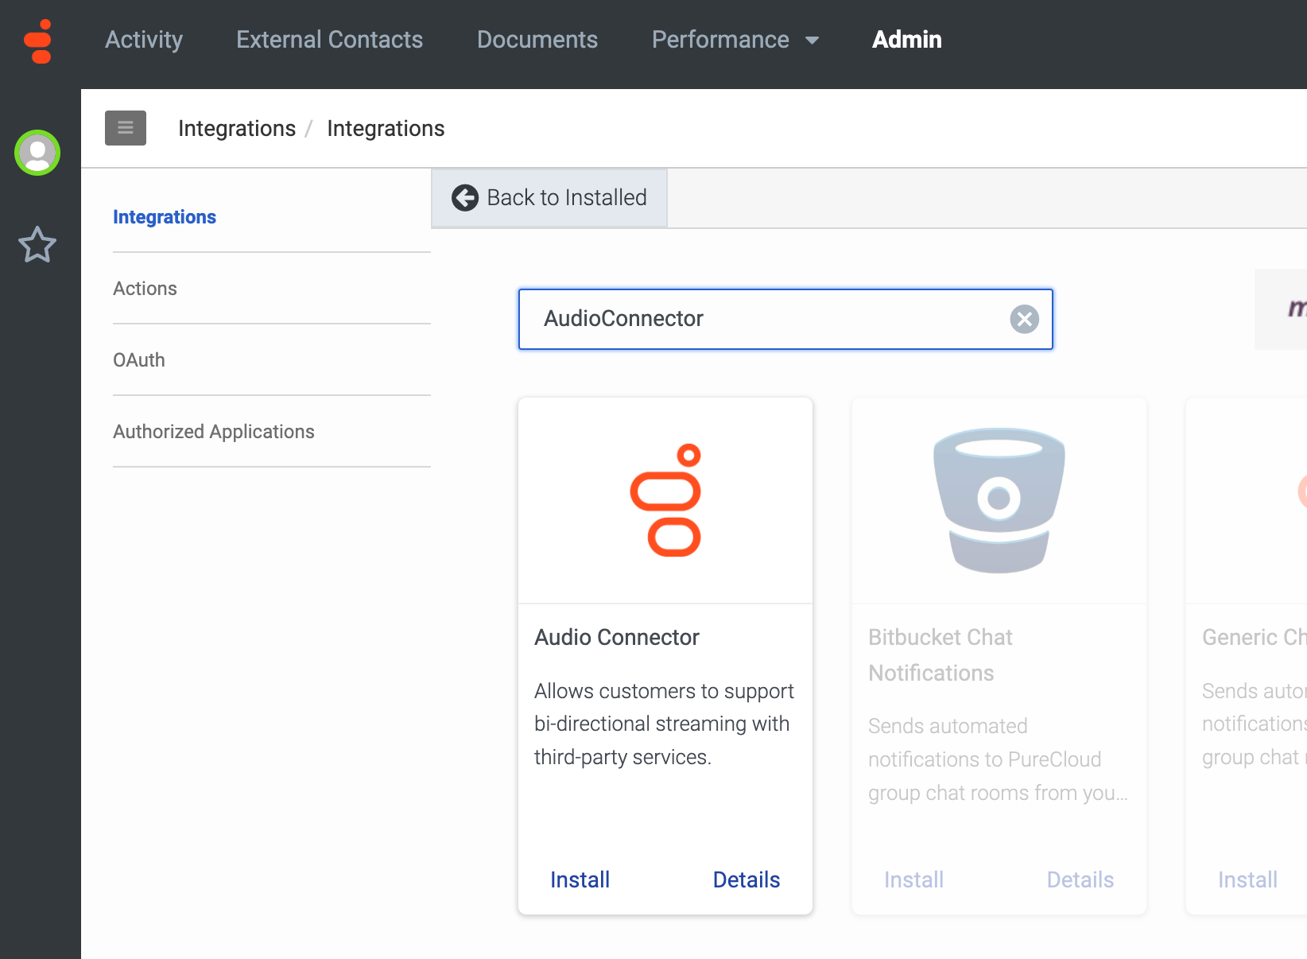Image resolution: width=1307 pixels, height=959 pixels.
Task: View Details of Audio Connector
Action: (746, 879)
